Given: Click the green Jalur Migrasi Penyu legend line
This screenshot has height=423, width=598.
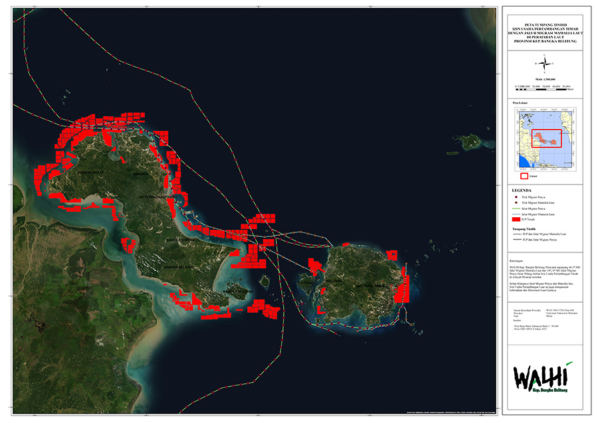Looking at the screenshot, I should point(517,209).
